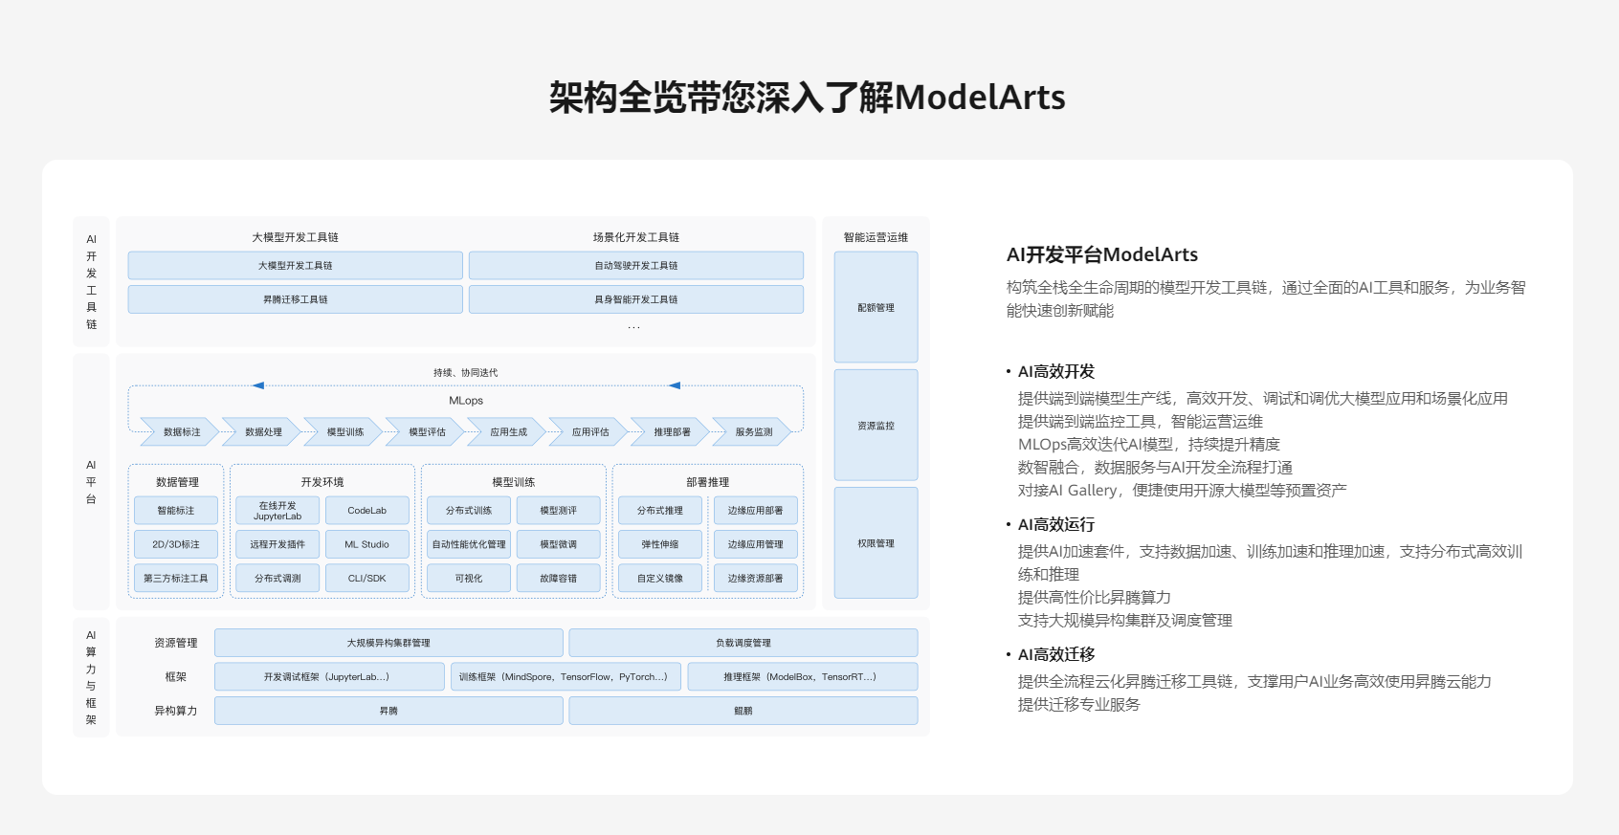The width and height of the screenshot is (1619, 835).
Task: Click the 负载调度管理 bar
Action: point(743,643)
